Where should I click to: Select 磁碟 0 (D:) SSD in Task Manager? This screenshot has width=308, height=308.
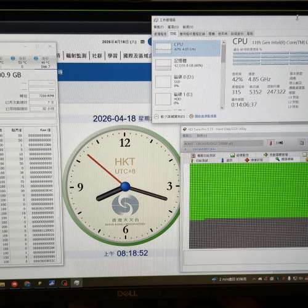tap(187, 81)
